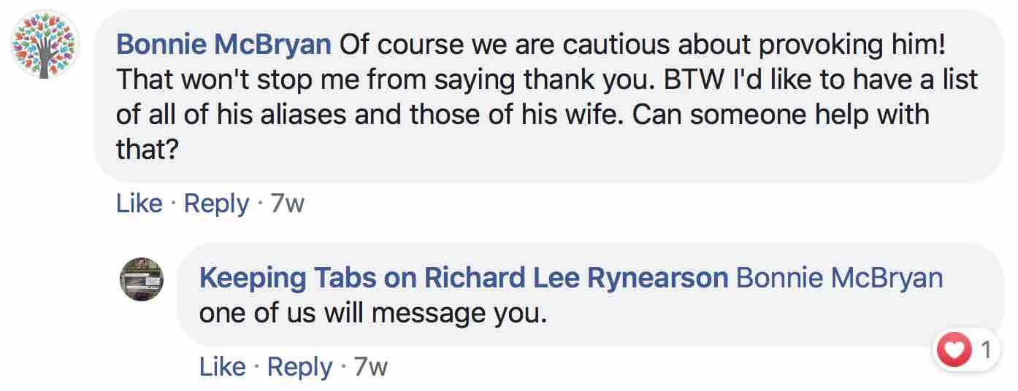Open the Keeping Tabs on Richard Lee Rynearson page
Screen dimensions: 1018x391
(x=464, y=278)
